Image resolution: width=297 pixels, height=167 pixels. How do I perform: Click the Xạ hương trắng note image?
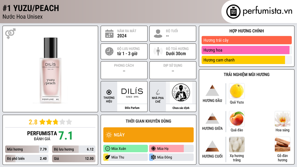(x=237, y=144)
